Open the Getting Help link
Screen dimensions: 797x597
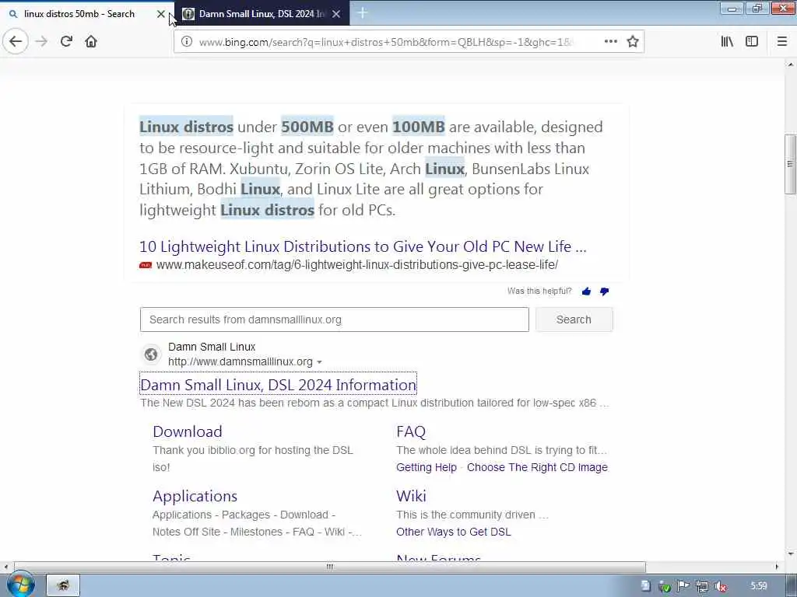coord(427,467)
